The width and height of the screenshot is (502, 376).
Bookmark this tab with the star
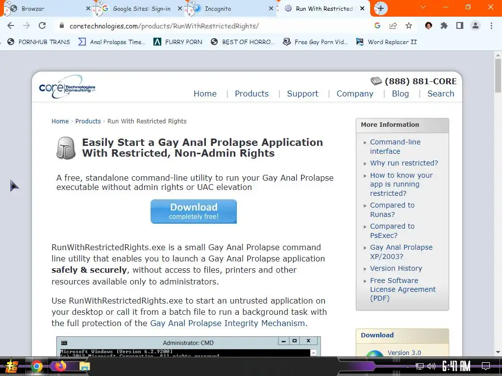click(x=409, y=25)
